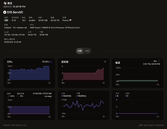The height and width of the screenshot is (129, 167).
Task: Go back using the arrow beside S15 Serv00
Action: point(5,12)
